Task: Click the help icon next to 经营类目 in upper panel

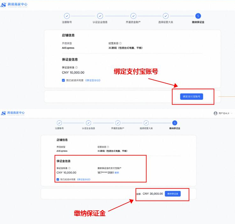Action: click(121, 43)
